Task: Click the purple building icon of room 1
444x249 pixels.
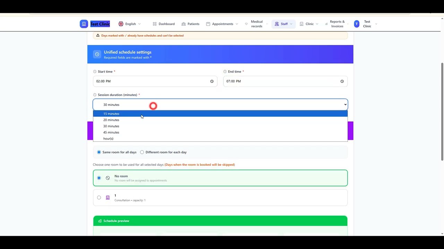Action: point(108,197)
